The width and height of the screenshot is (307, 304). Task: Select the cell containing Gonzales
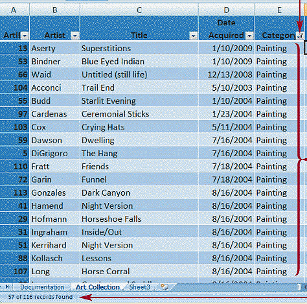coord(54,193)
